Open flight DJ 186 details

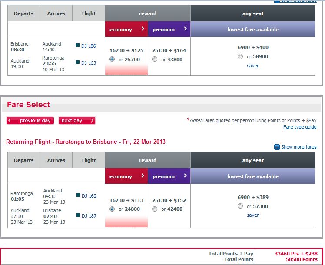click(89, 46)
